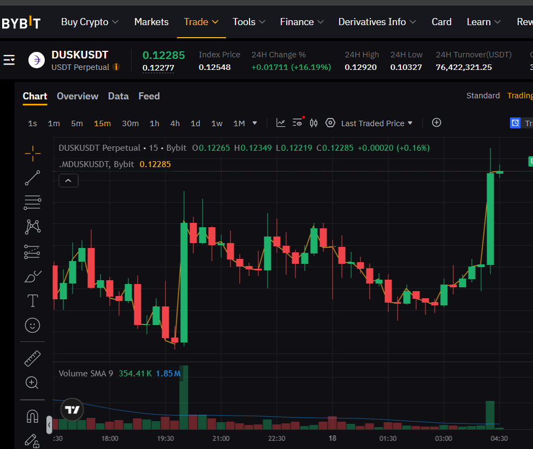The image size is (533, 449).
Task: Select the 1s timeframe
Action: pyautogui.click(x=33, y=123)
